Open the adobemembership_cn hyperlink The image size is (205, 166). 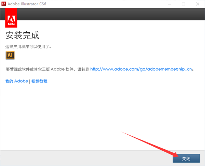click(141, 69)
